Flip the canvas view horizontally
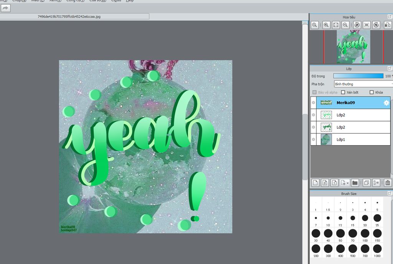393x264 pixels. tap(388, 25)
